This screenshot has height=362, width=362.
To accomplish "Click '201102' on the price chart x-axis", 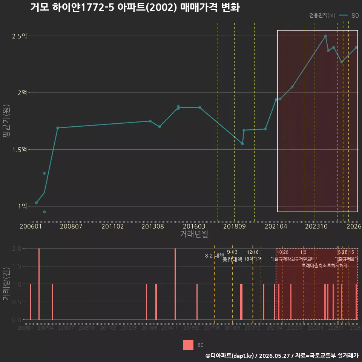I will pos(112,226).
